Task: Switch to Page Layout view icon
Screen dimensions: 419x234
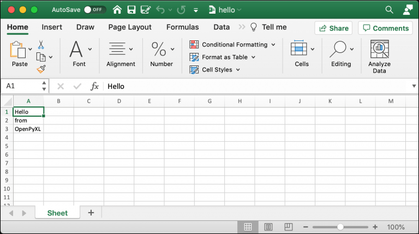Action: pyautogui.click(x=268, y=227)
